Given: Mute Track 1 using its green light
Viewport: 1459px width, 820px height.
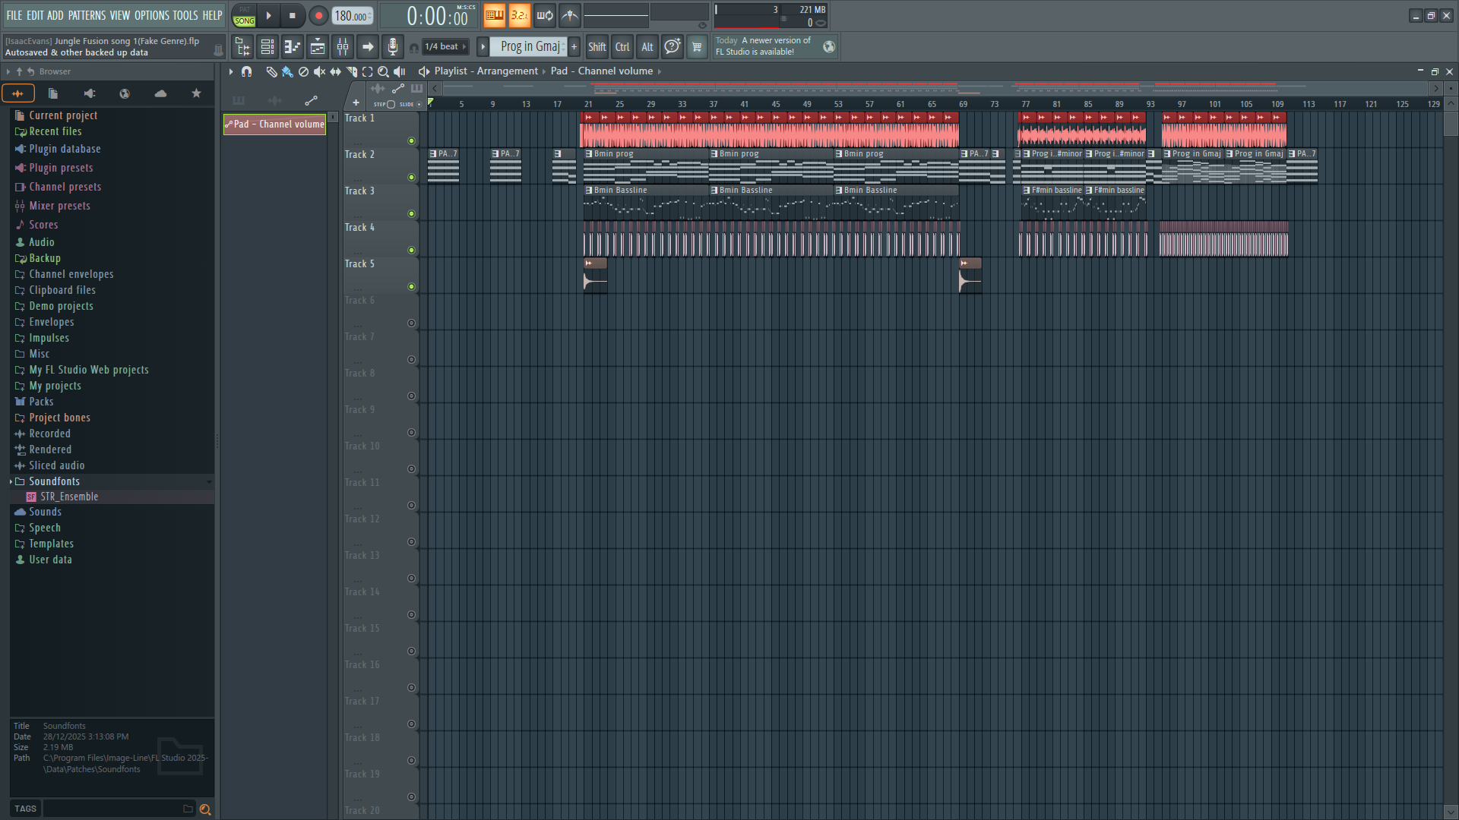Looking at the screenshot, I should (x=411, y=140).
